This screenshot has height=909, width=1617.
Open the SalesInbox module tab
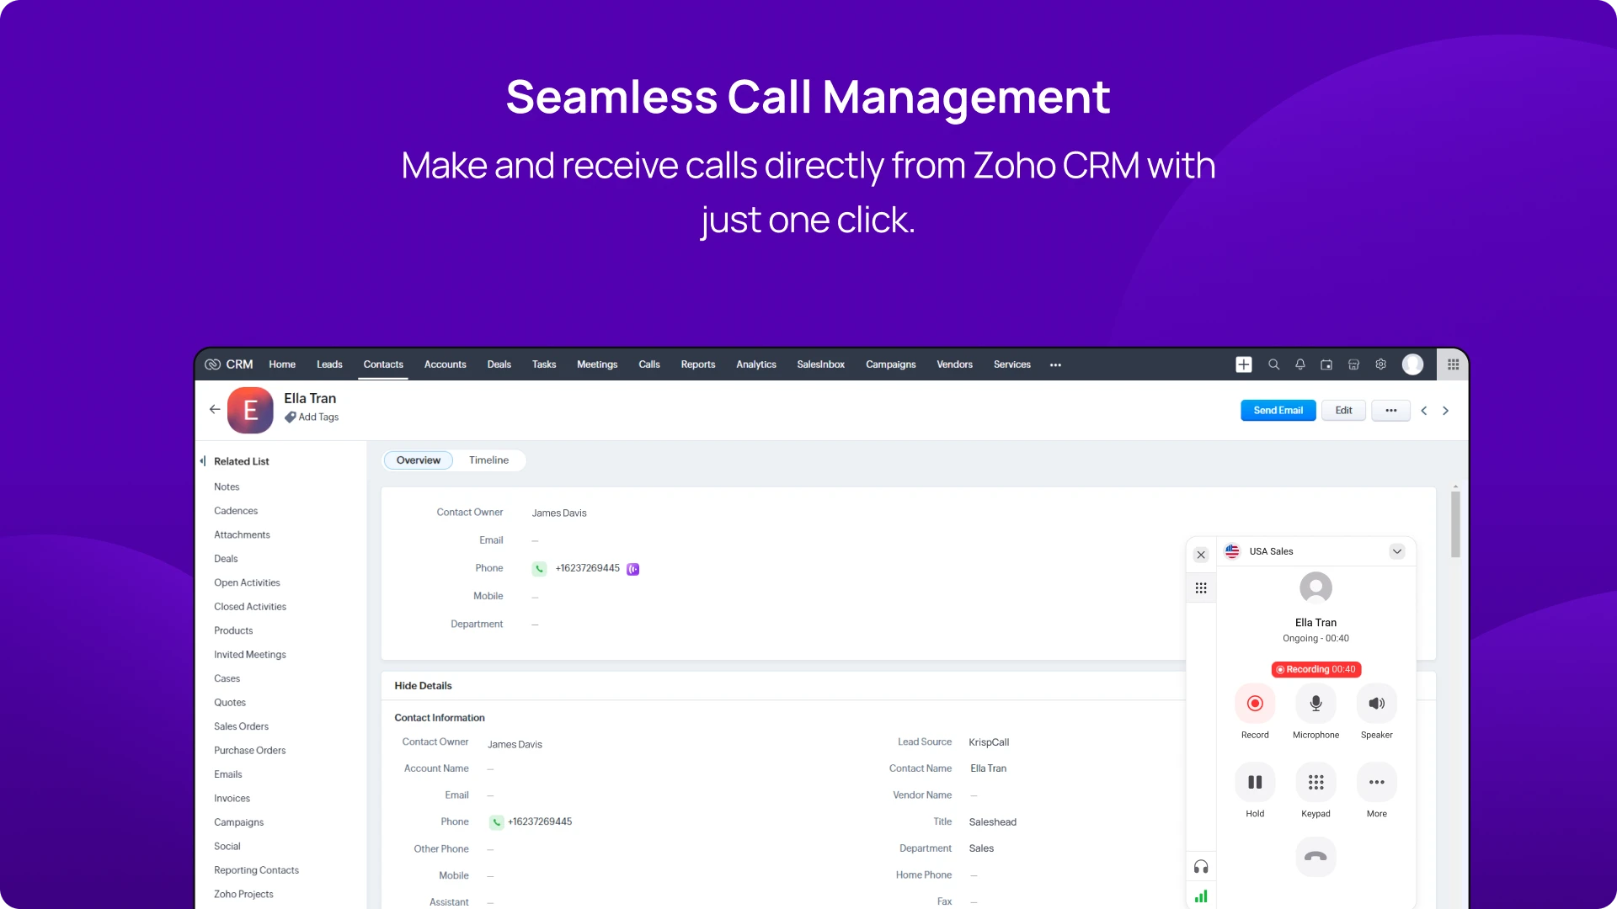point(820,364)
